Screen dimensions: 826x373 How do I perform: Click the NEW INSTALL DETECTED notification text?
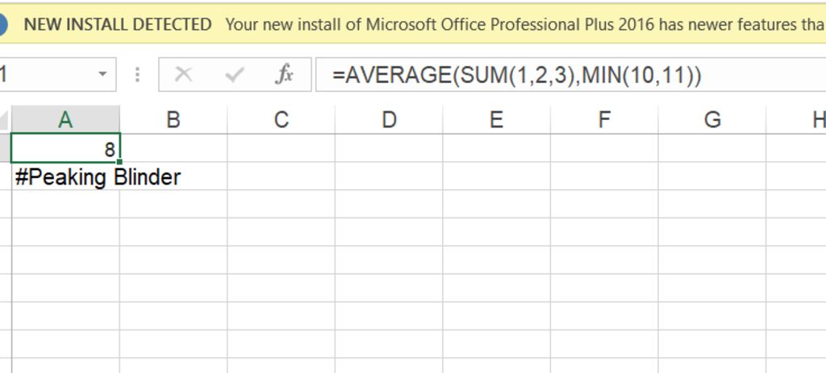[x=118, y=24]
